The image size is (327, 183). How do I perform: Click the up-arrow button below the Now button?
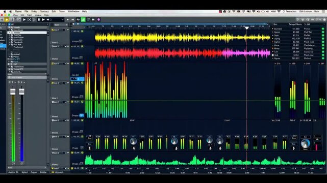tap(294, 148)
